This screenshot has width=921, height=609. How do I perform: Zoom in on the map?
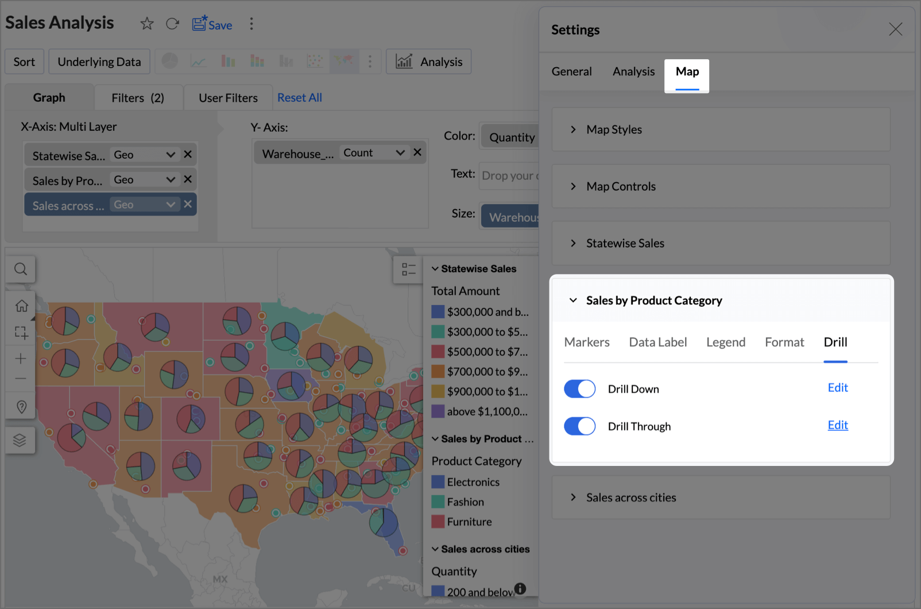click(21, 359)
